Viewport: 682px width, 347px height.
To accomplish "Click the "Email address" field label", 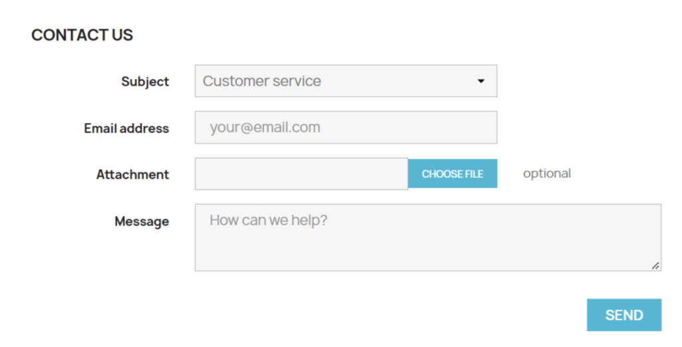I will click(x=127, y=128).
